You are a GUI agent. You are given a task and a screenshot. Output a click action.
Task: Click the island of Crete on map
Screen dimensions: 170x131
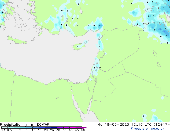[17, 40]
